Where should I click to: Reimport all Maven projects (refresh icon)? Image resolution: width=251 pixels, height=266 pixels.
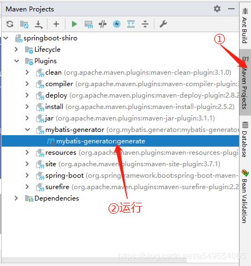(x=10, y=24)
